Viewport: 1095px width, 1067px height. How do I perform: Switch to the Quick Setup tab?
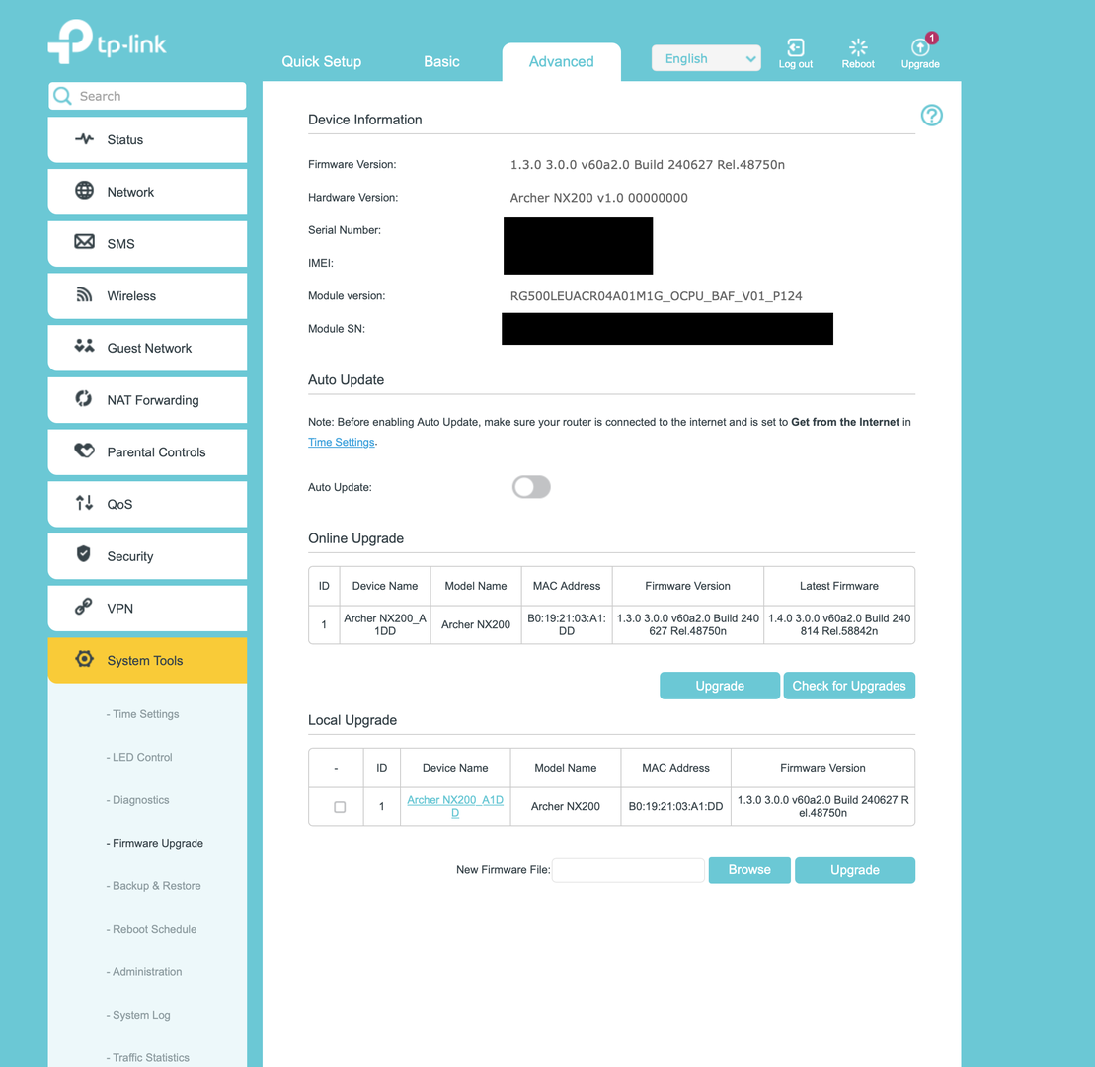click(321, 61)
